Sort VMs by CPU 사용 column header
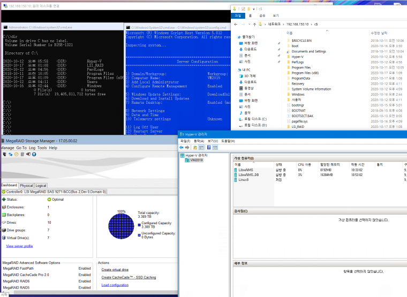The width and height of the screenshot is (407, 297). point(305,165)
